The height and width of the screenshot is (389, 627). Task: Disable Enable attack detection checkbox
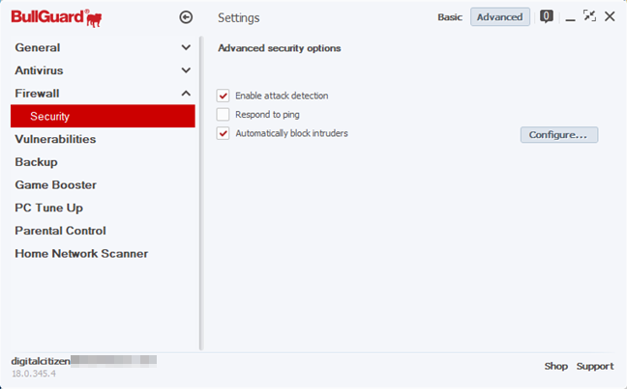coord(223,96)
